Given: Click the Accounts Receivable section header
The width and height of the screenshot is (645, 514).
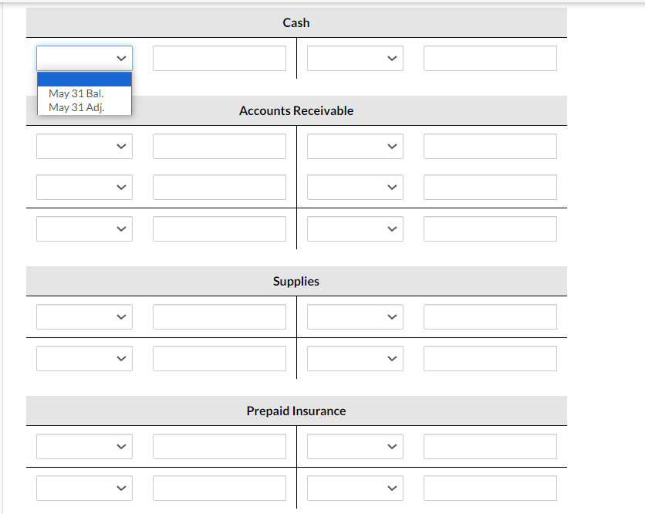Looking at the screenshot, I should pos(296,110).
